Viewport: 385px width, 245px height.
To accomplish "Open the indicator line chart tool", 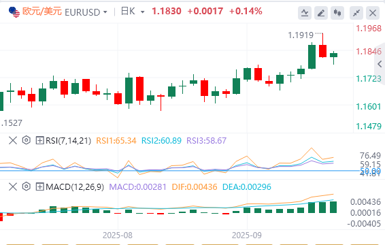I will point(305,13).
